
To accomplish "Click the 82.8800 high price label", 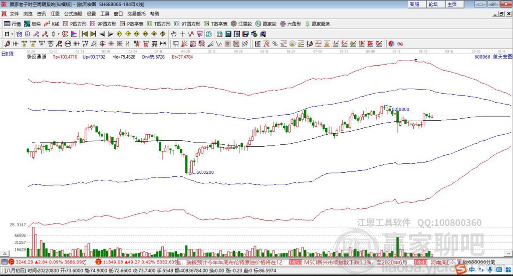I will point(400,109).
